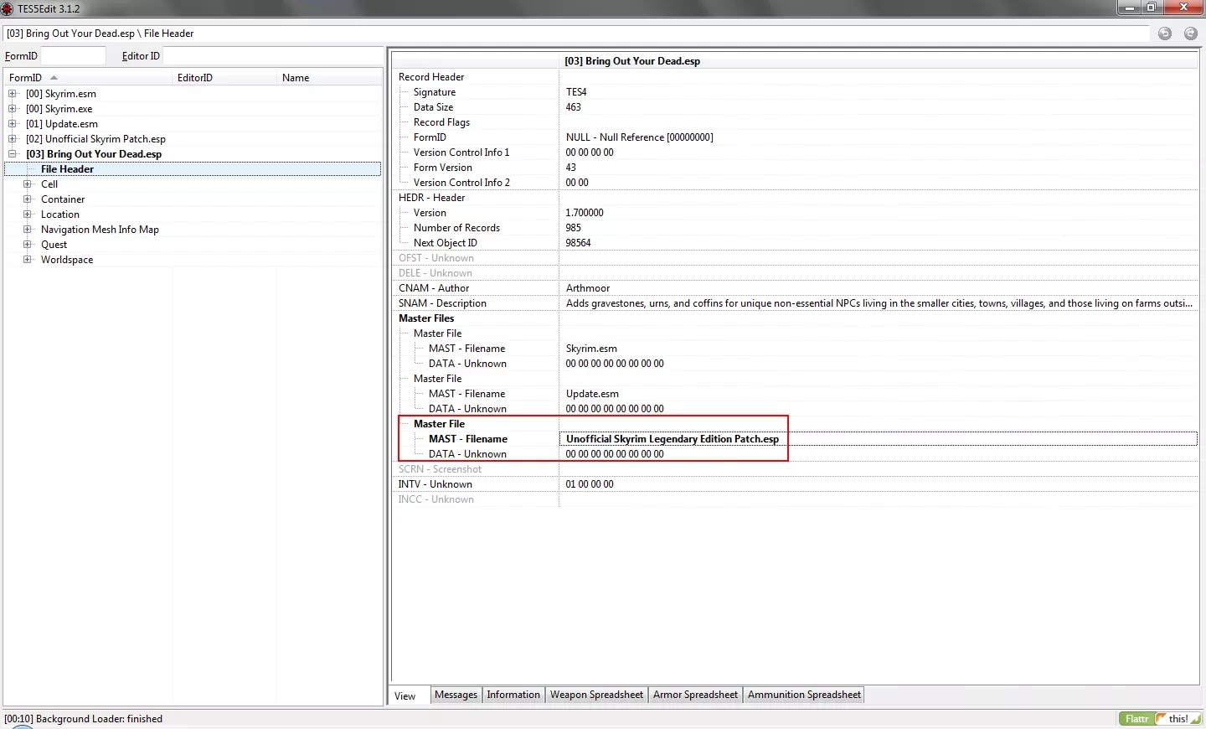Screen dimensions: 1206x729
Task: Click the TES5Edit application title icon
Action: (8, 8)
